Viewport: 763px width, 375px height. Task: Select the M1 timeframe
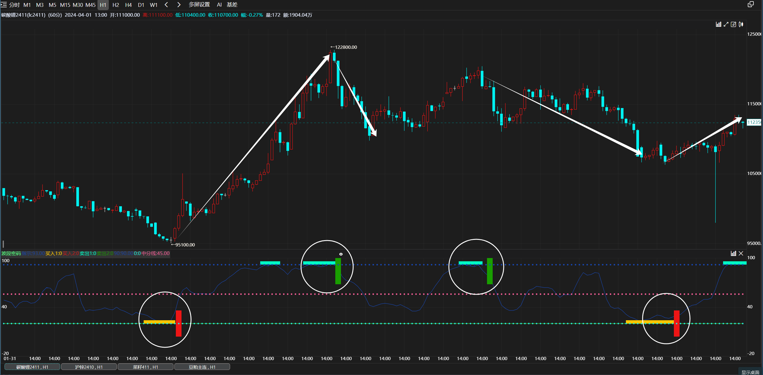pos(27,5)
